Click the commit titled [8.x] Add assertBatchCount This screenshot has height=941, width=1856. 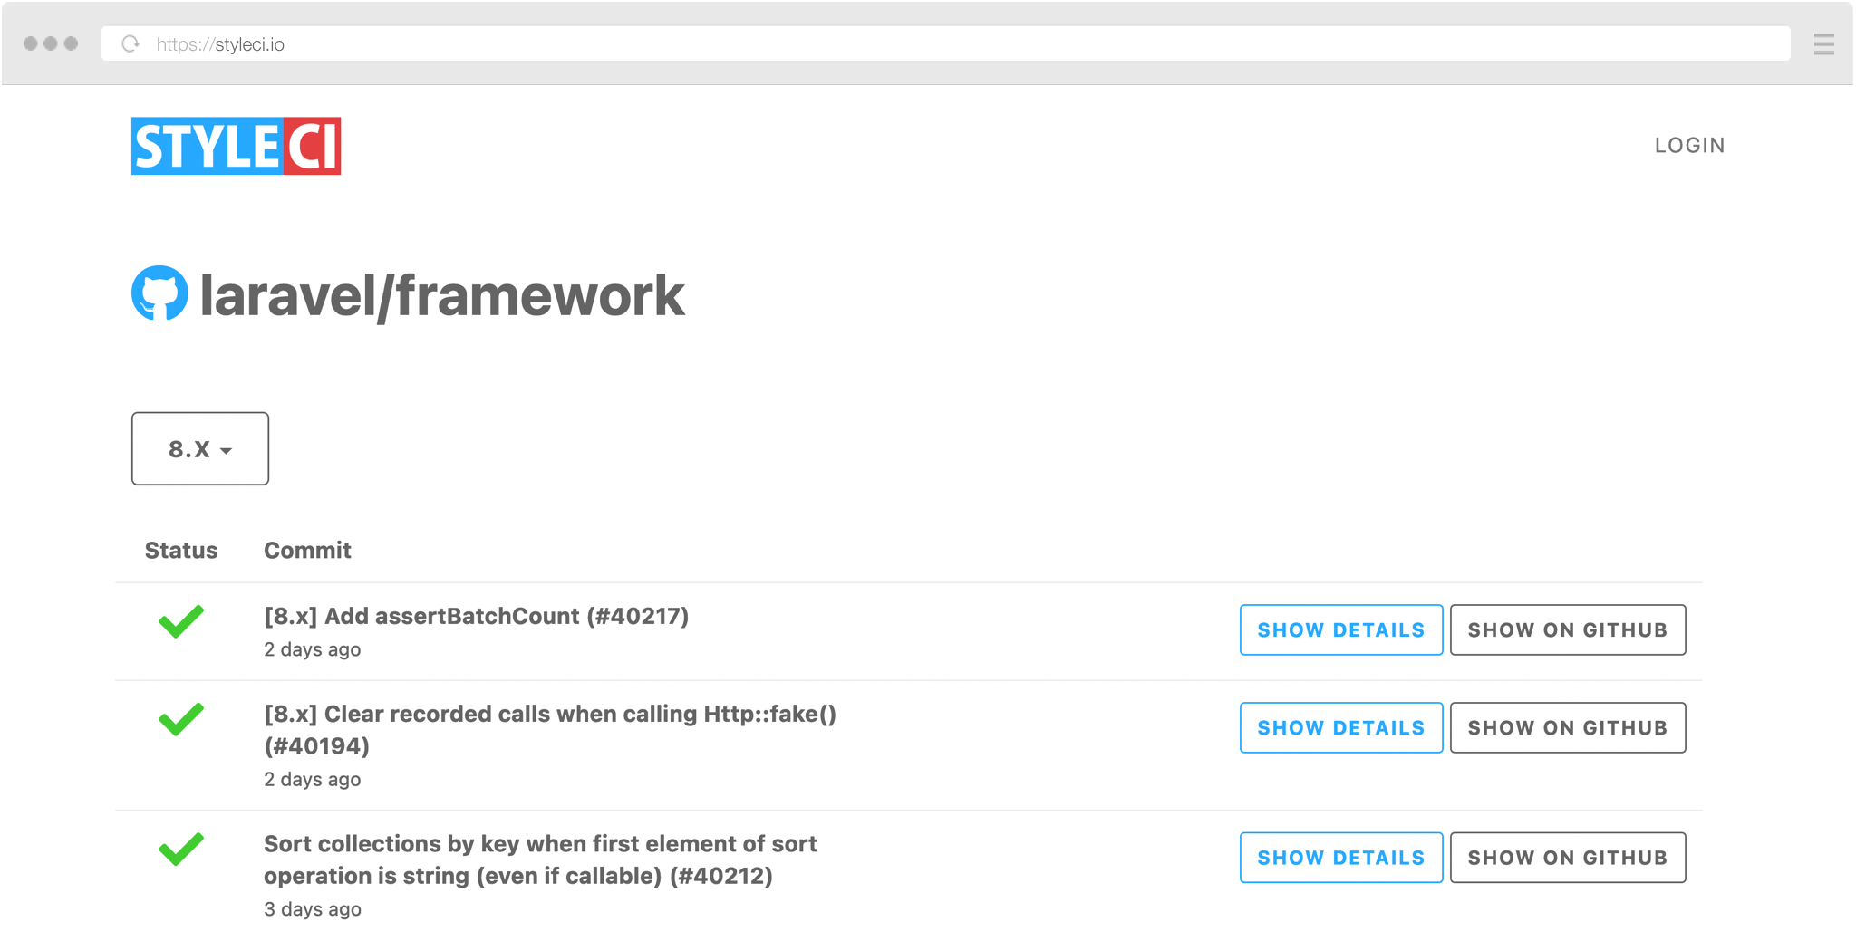coord(476,616)
